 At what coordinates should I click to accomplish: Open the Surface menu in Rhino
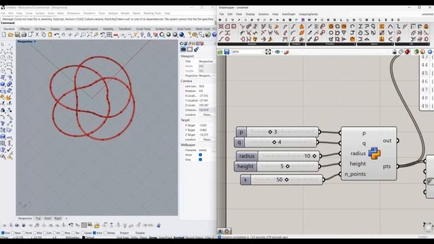[40, 14]
